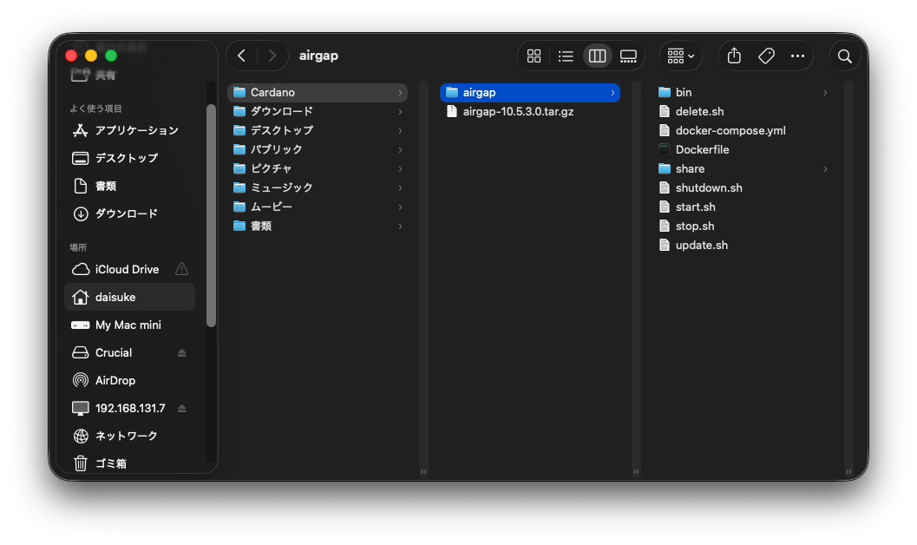Select the docker-compose.yml file
This screenshot has height=545, width=917.
point(730,130)
